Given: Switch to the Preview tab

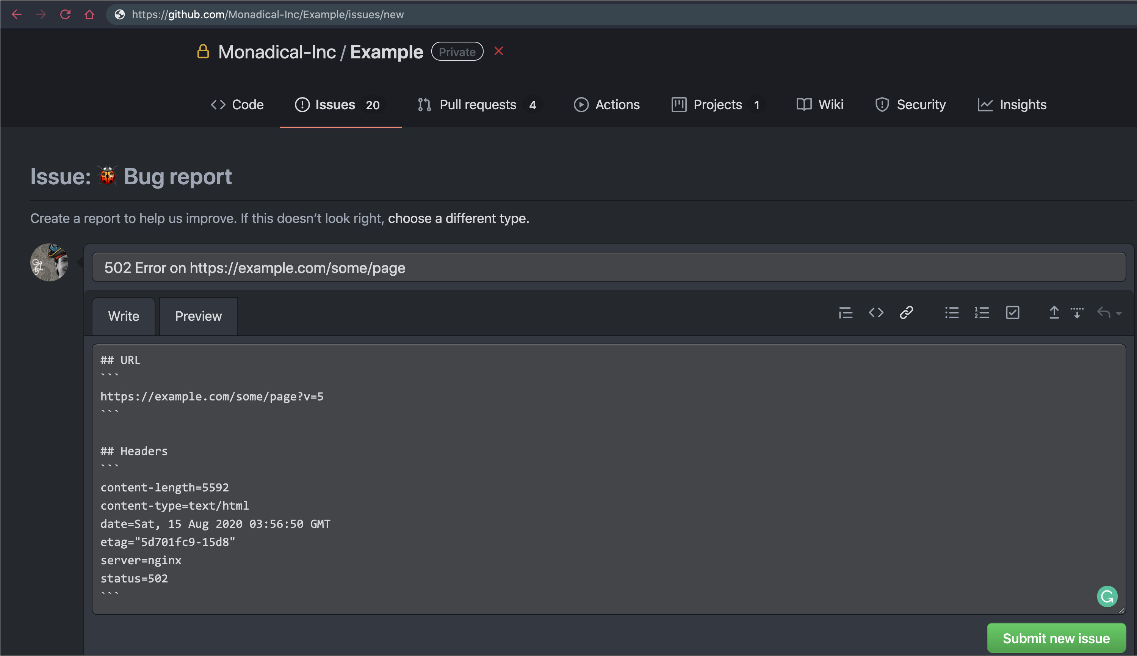Looking at the screenshot, I should (x=198, y=316).
